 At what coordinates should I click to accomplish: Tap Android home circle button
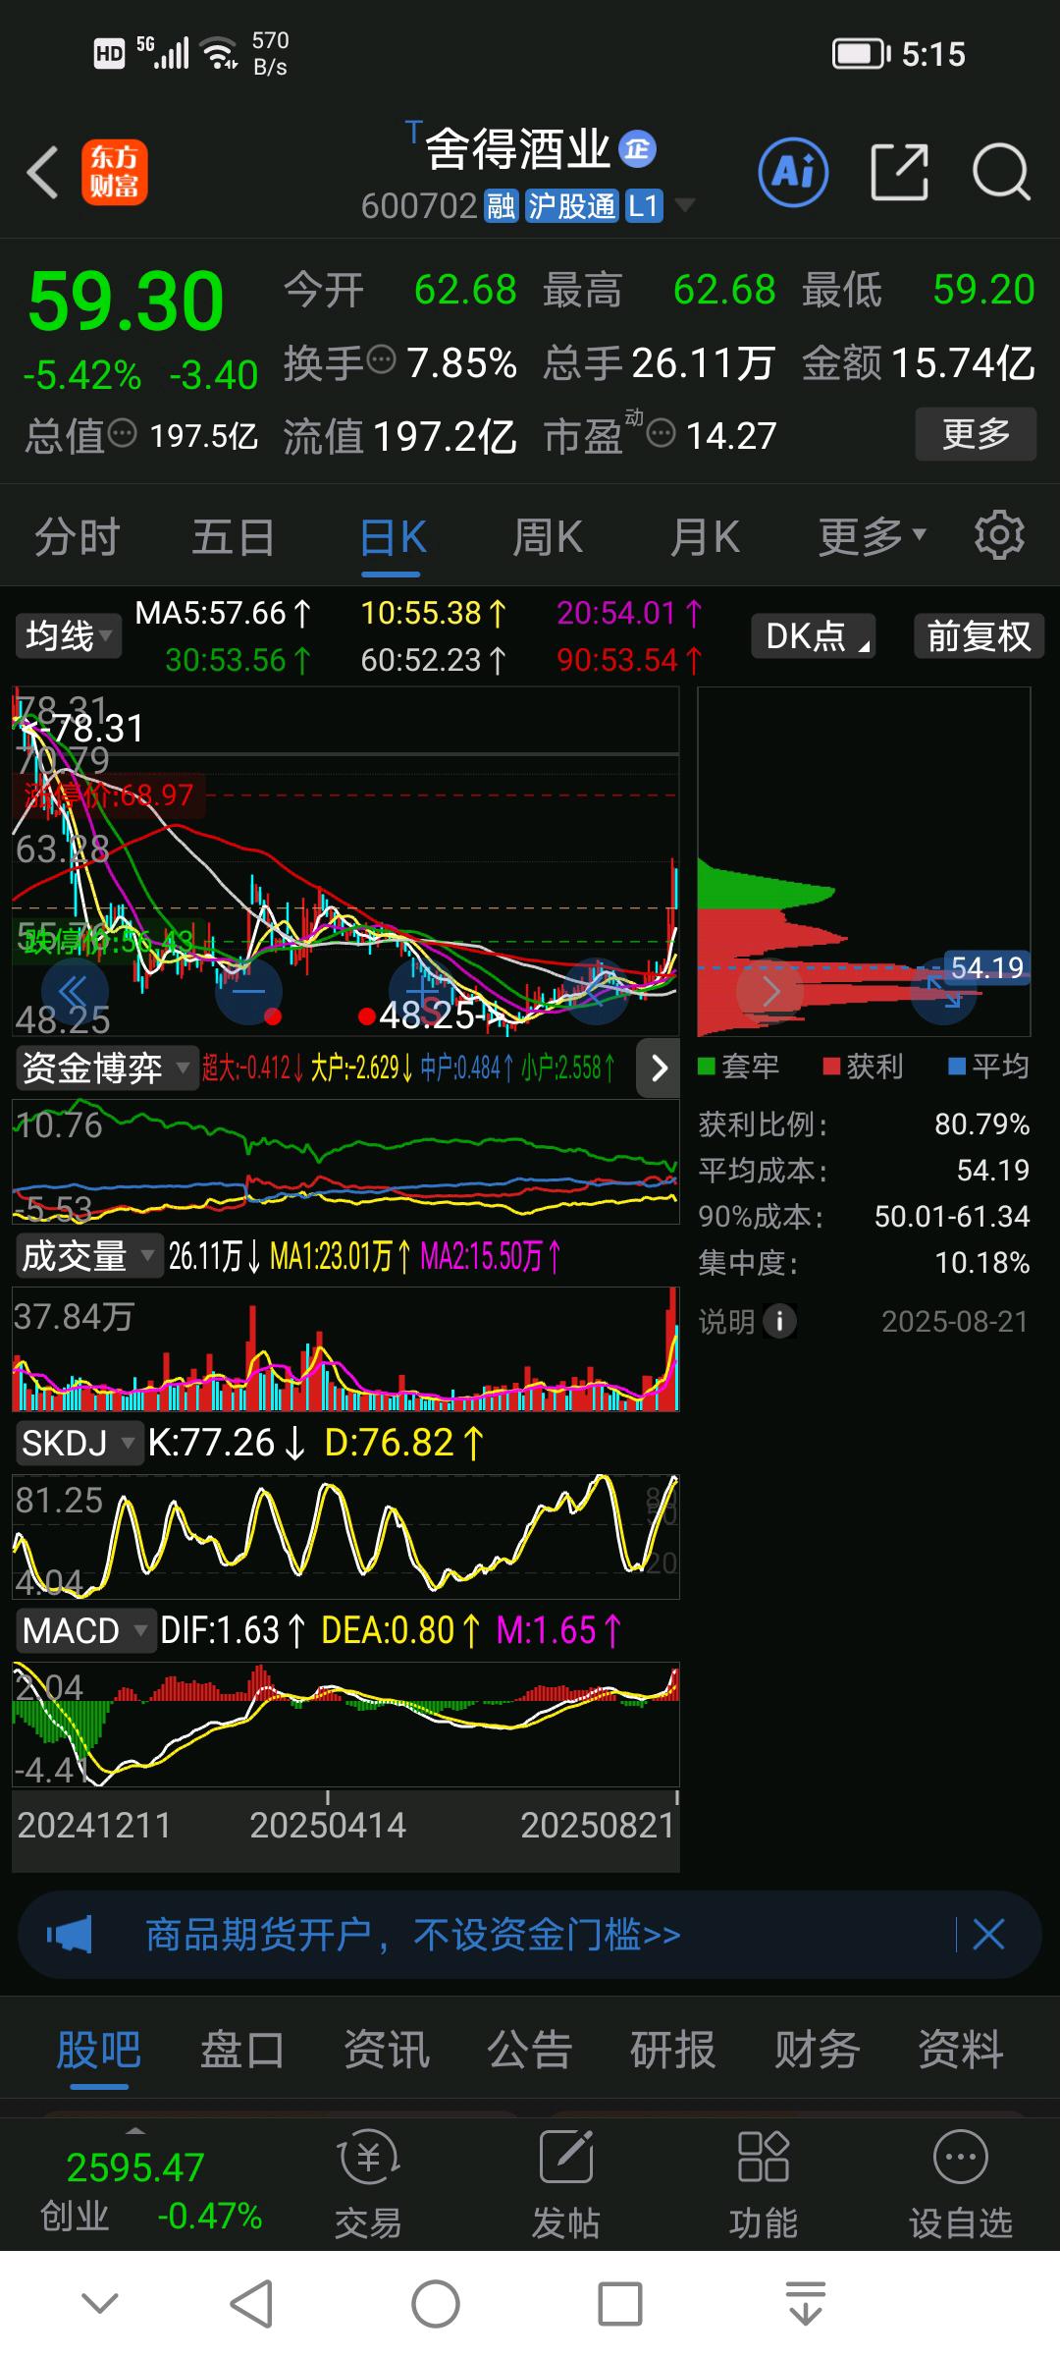pyautogui.click(x=436, y=2303)
